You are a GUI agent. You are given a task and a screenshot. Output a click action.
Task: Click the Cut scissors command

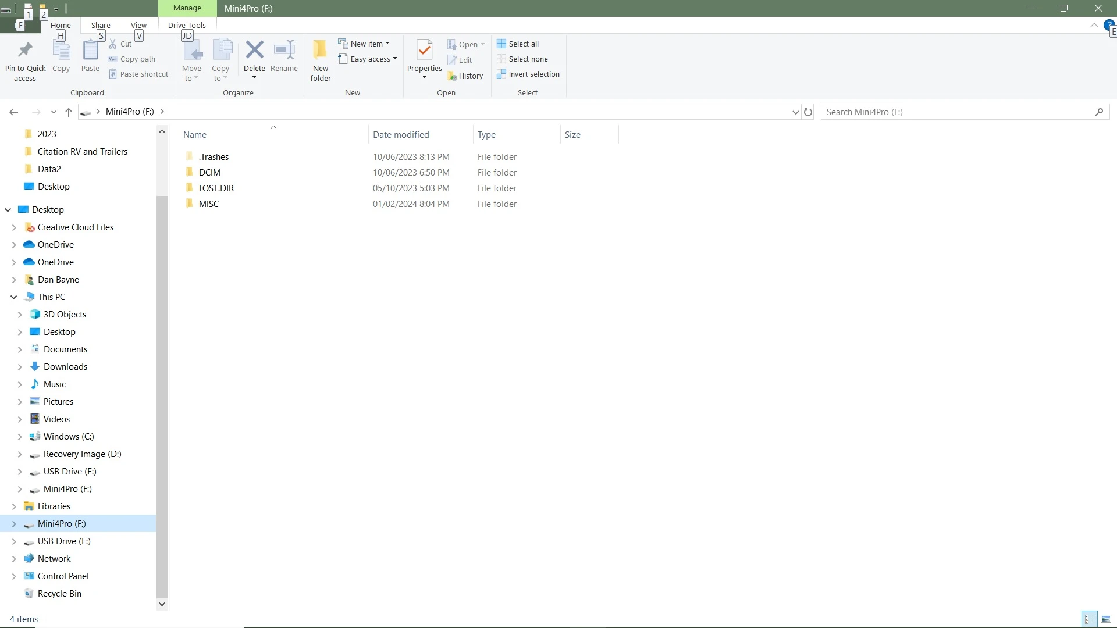pyautogui.click(x=120, y=44)
